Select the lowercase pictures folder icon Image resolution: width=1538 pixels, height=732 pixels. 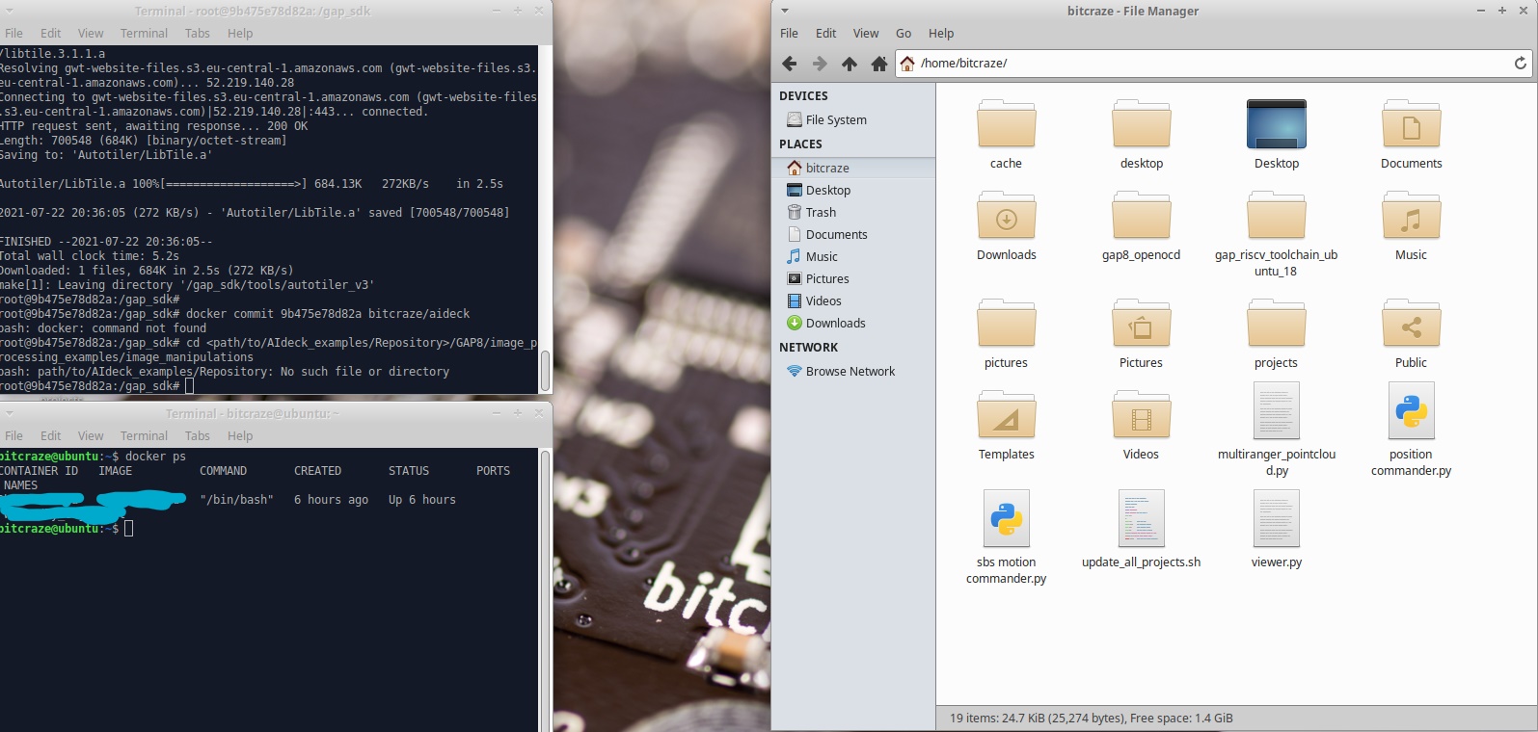click(x=1006, y=324)
